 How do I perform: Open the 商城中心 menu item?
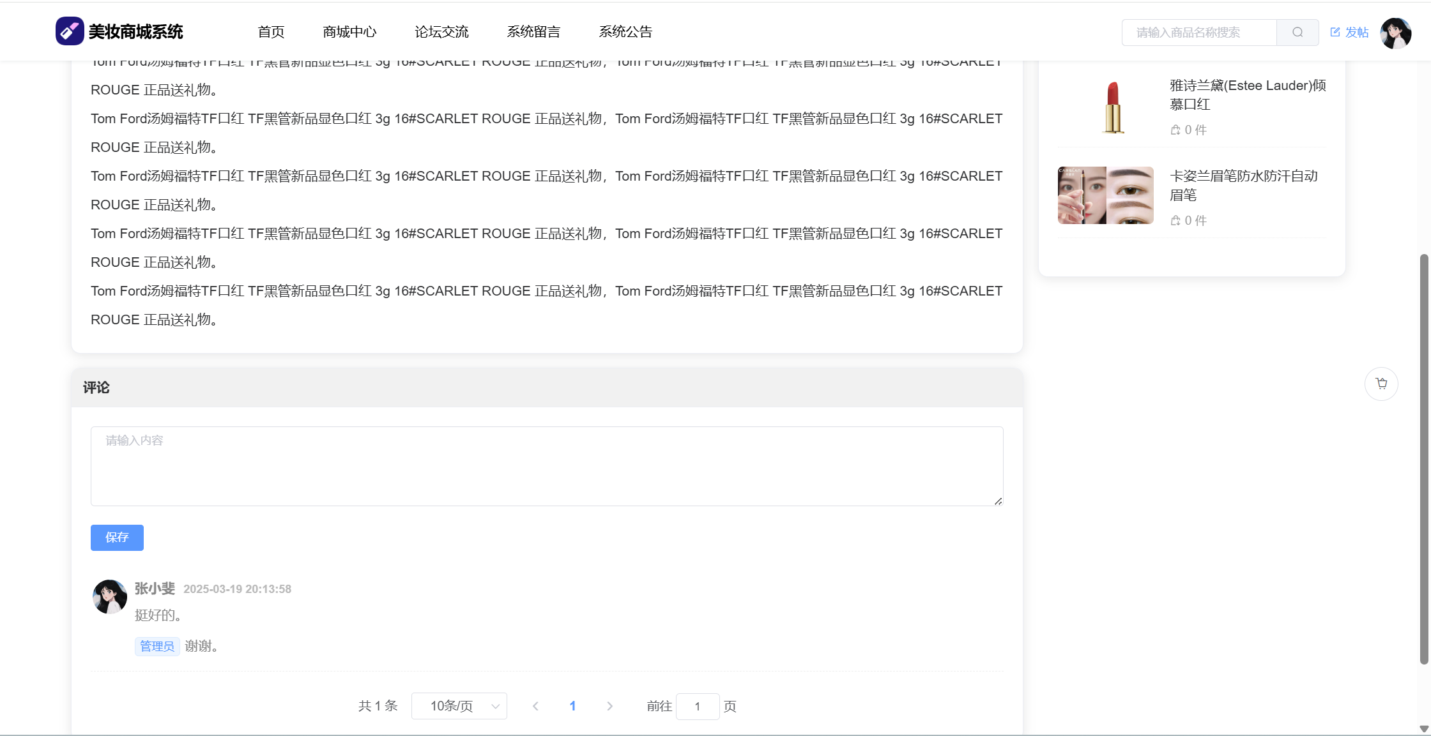(x=349, y=32)
